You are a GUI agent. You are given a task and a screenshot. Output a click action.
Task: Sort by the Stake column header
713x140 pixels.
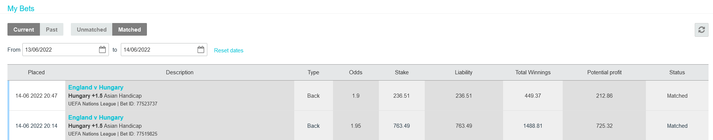pos(402,72)
